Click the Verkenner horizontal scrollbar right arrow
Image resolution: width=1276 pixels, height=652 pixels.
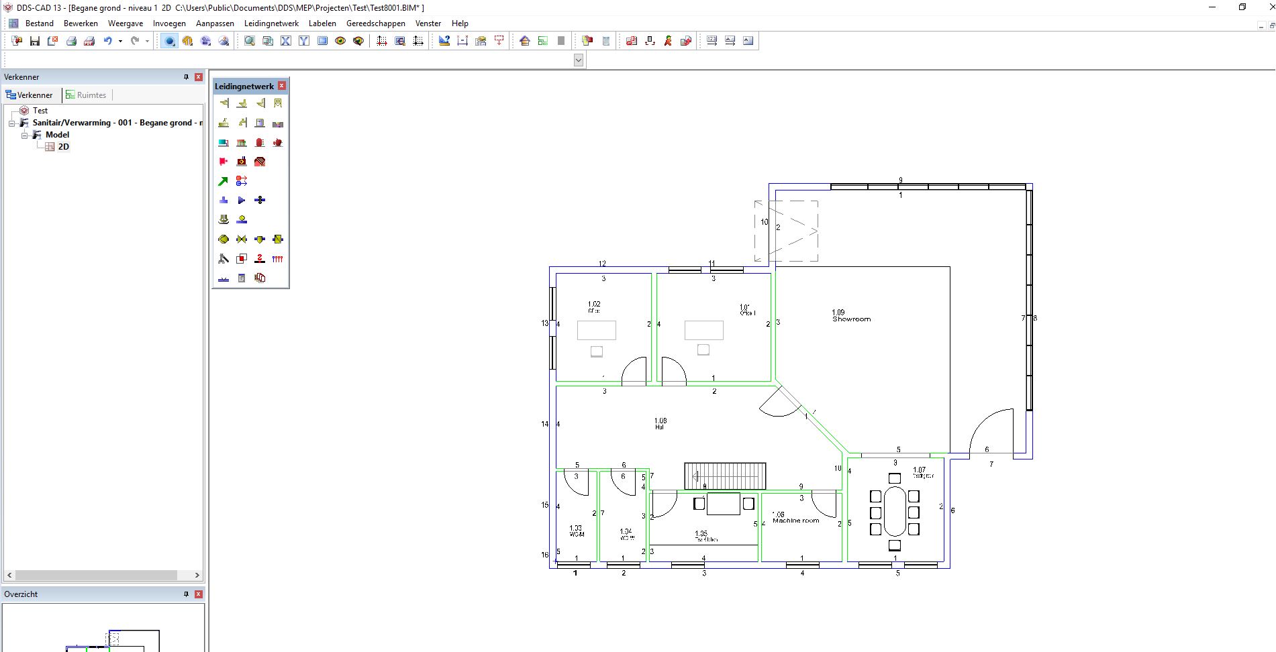[x=197, y=576]
